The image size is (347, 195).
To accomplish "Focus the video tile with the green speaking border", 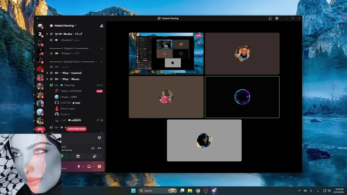I will pos(242,97).
